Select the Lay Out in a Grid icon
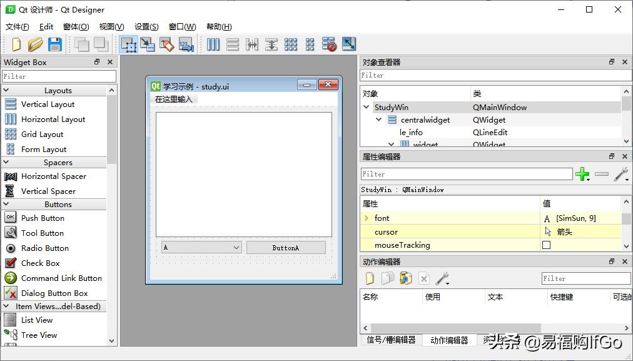This screenshot has height=361, width=633. 290,44
